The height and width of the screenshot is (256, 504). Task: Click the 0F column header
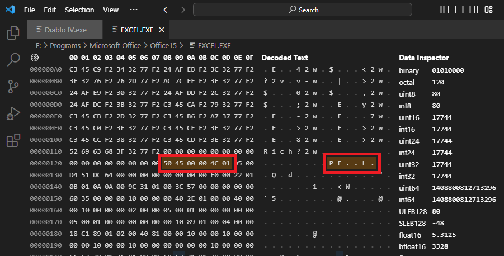(249, 58)
